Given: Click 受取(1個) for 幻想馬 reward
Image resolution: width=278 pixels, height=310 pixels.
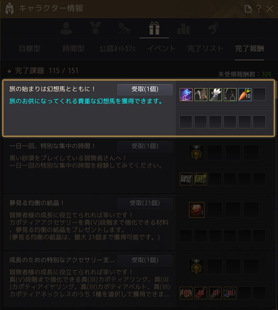Looking at the screenshot, I should click(x=145, y=89).
